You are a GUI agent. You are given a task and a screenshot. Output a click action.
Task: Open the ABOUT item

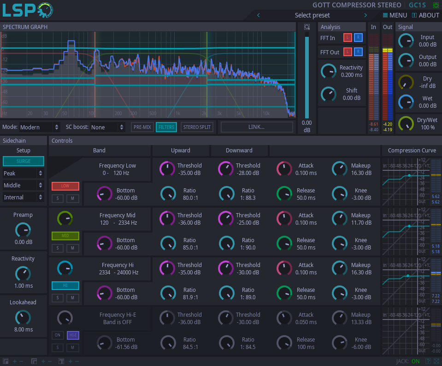(x=425, y=15)
